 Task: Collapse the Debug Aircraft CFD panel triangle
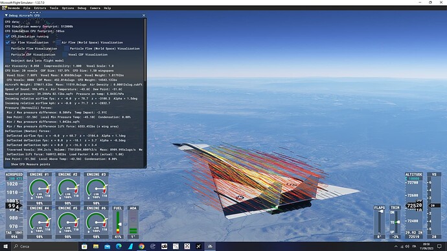tap(6, 16)
